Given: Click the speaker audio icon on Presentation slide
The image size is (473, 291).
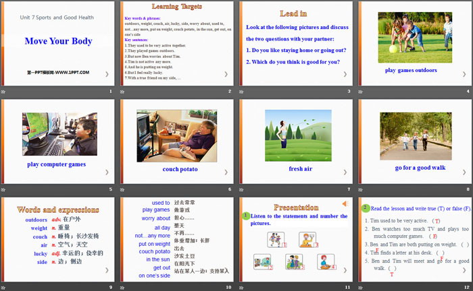Looking at the screenshot, I should [x=346, y=204].
